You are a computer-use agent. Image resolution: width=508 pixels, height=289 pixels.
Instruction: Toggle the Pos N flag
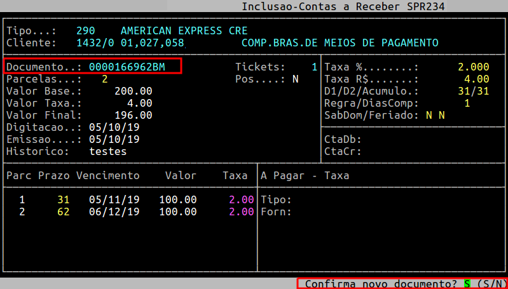(x=295, y=79)
